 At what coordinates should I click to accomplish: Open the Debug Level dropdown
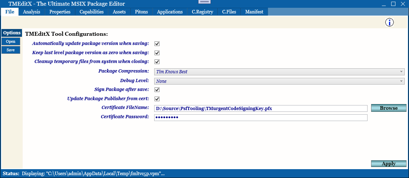[279, 81]
